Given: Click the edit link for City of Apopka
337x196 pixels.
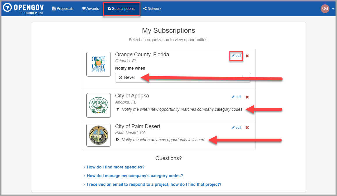Looking at the screenshot, I should (236, 97).
